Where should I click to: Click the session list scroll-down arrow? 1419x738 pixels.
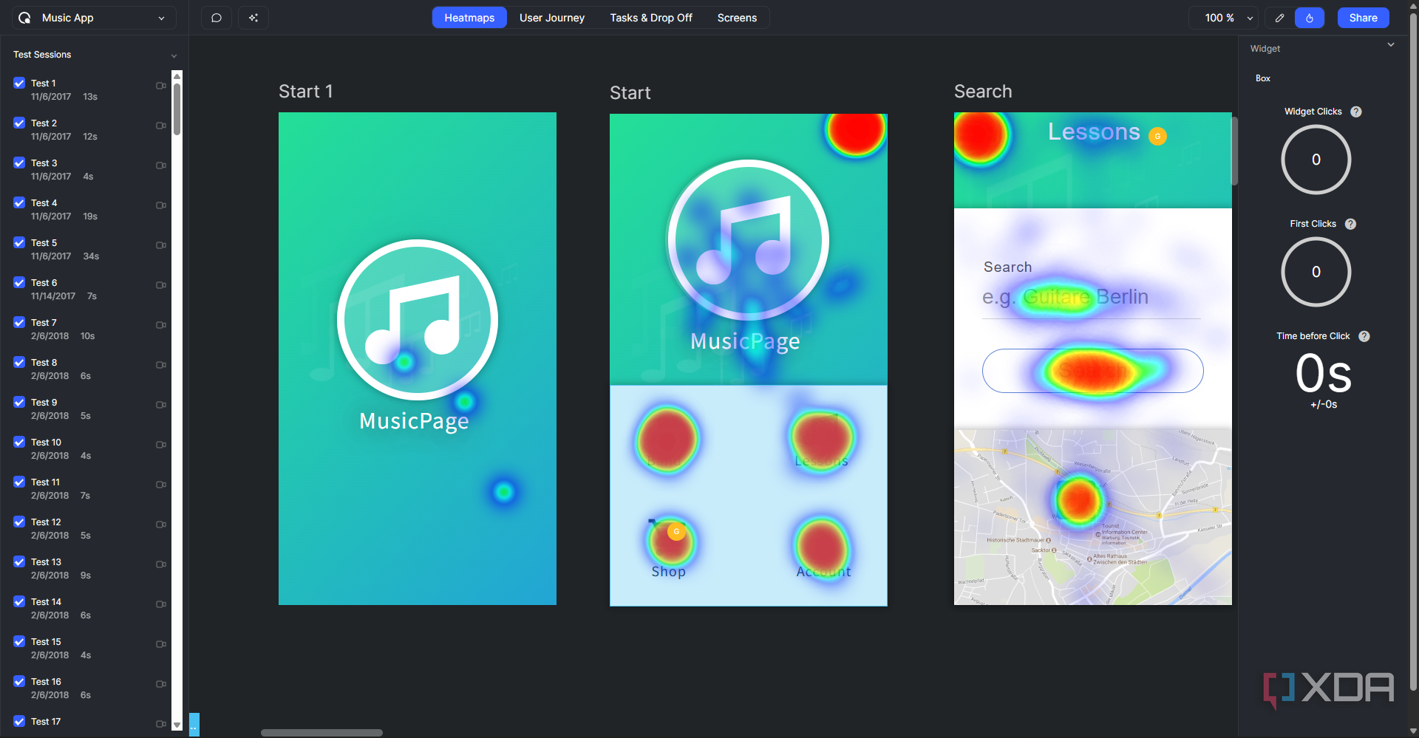pos(177,725)
